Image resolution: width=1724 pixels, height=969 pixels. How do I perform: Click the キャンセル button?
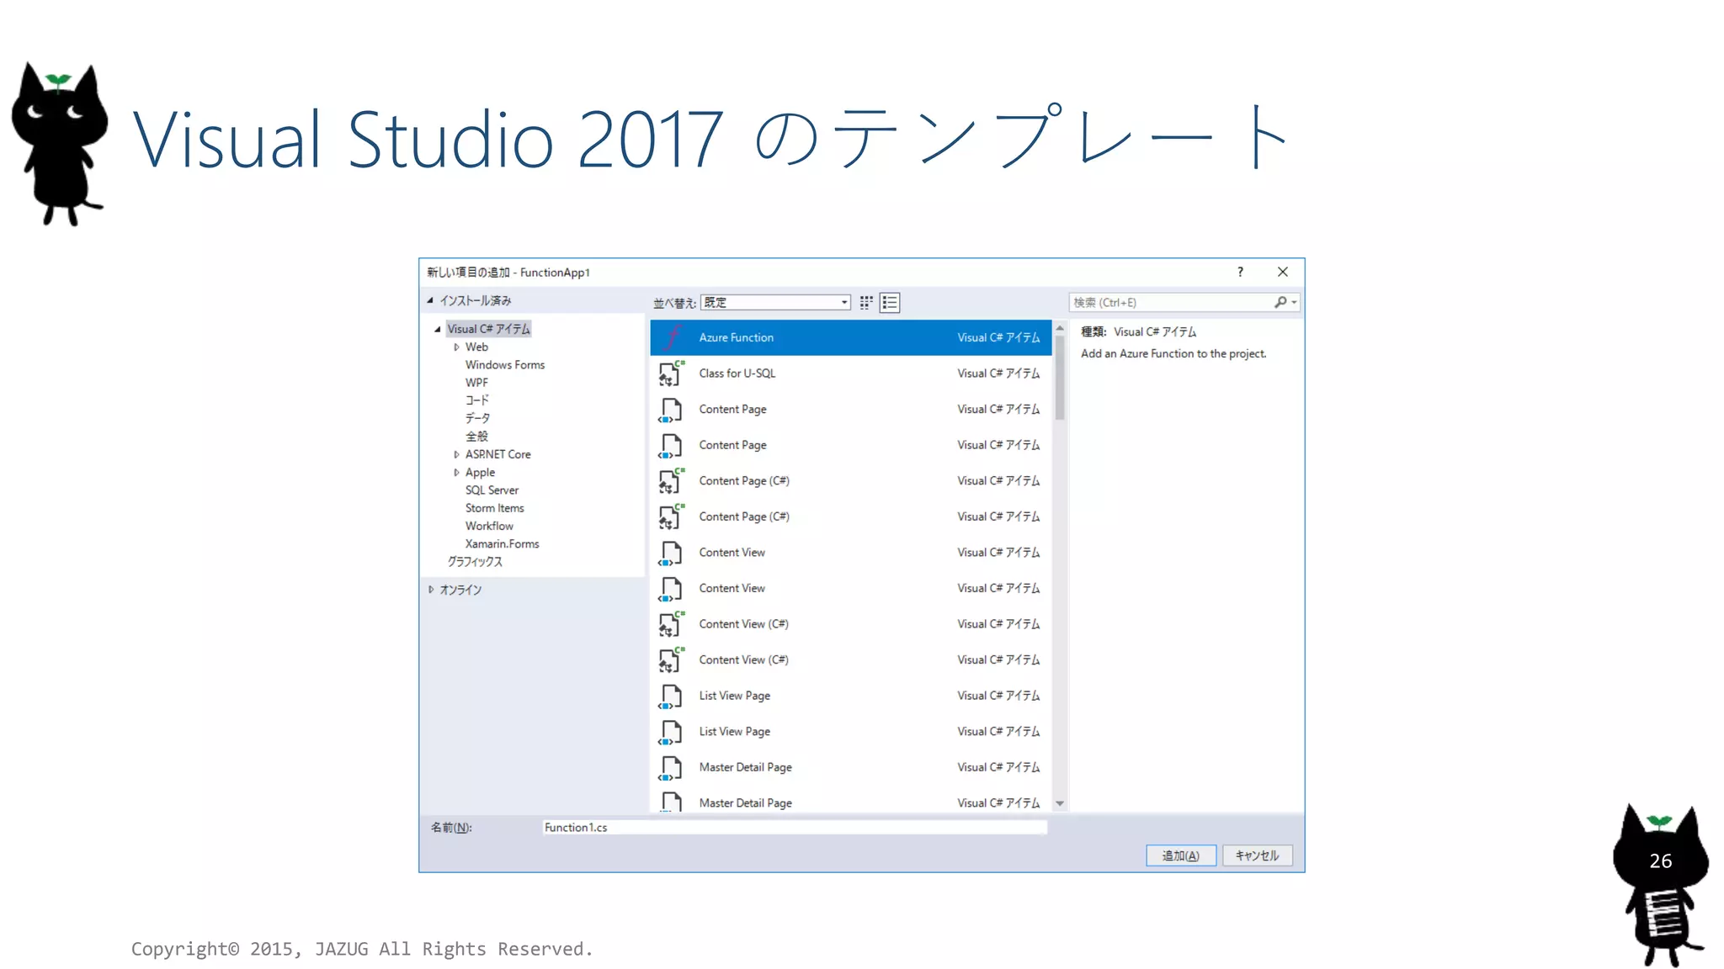1257,855
